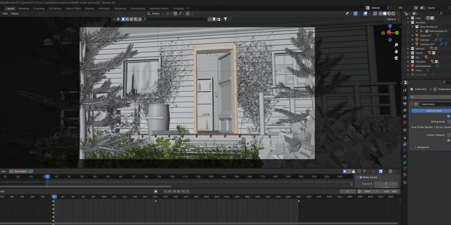Click the End frame field in timeline
451x225 pixels.
391,191
